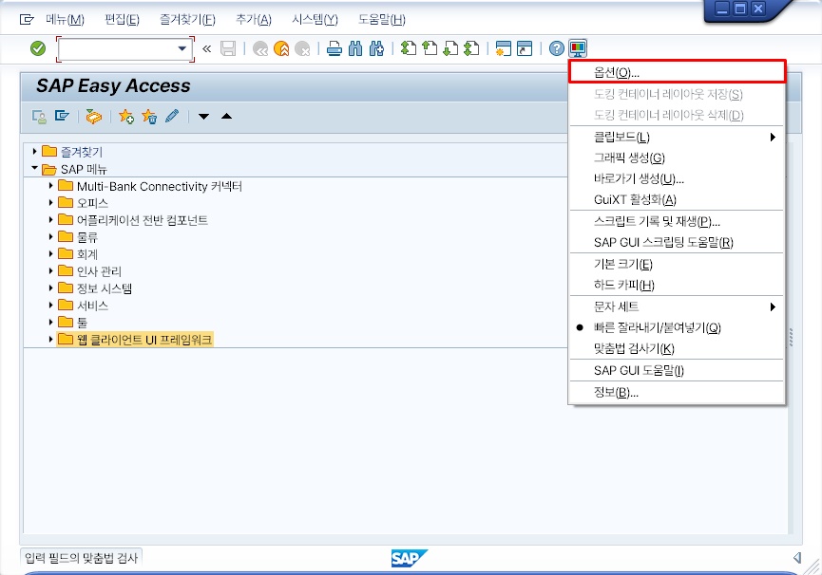Viewport: 822px width, 575px height.
Task: Expand the 인사 관리 folder node
Action: click(x=51, y=271)
